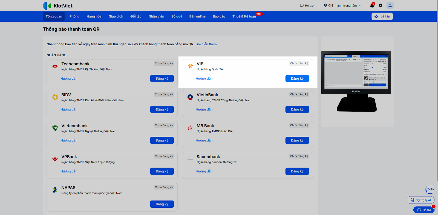Click the Lễ tân button
438x215 pixels.
point(382,16)
